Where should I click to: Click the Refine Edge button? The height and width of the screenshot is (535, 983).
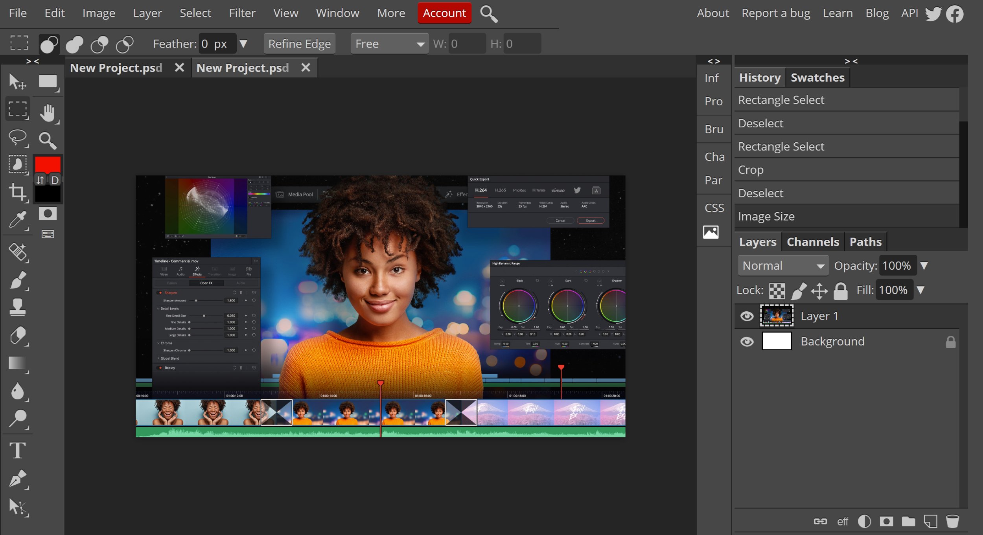299,44
